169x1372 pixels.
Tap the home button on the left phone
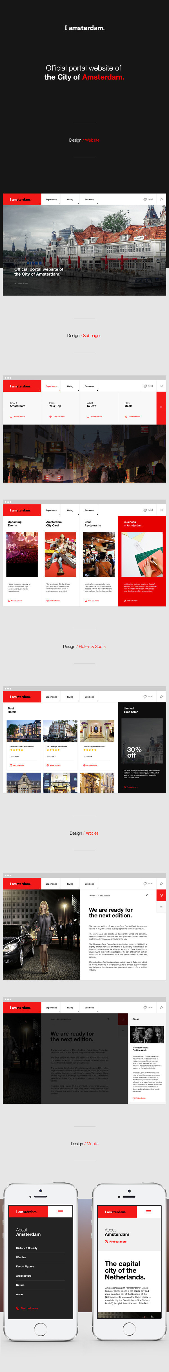pos(40,1329)
